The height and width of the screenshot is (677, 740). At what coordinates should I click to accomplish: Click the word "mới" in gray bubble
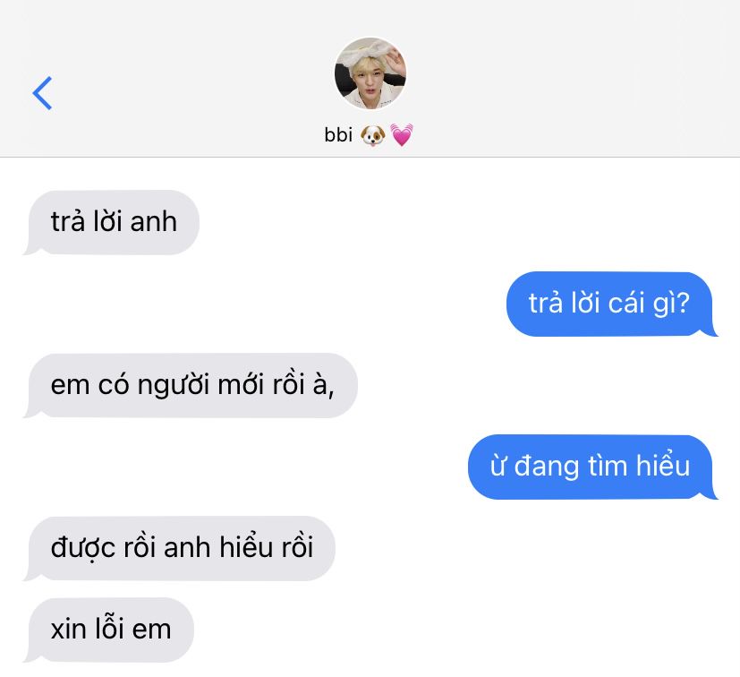point(241,385)
